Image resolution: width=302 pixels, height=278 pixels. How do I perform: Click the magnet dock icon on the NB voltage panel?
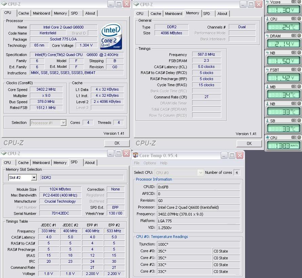pos(294,53)
